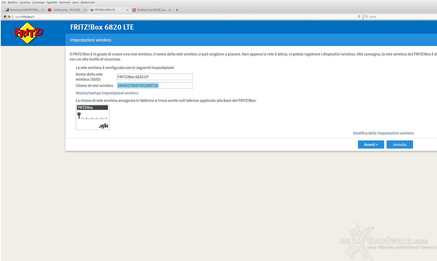Reload the page with the refresh icon
437x261 pixels.
pos(359,17)
